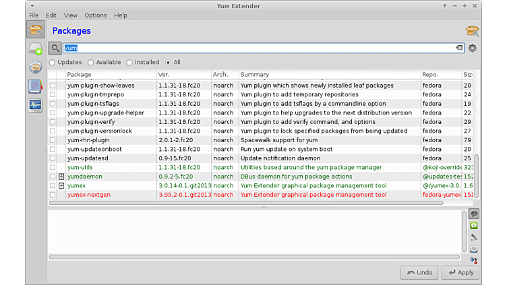Open the Edit menu

[51, 15]
